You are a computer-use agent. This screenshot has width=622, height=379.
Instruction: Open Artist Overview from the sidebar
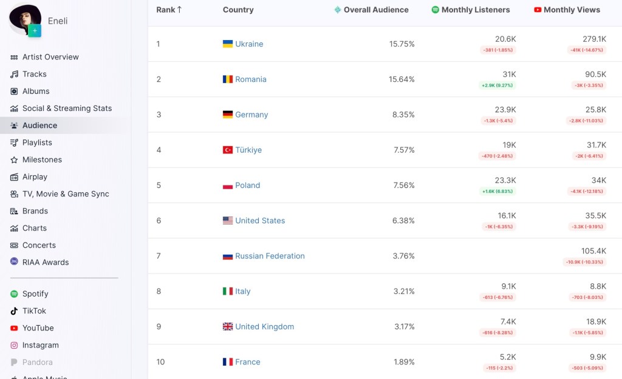point(50,57)
